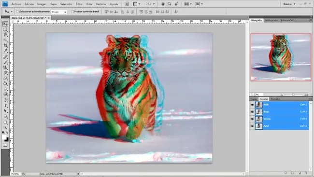Screen dimensions: 314x177
Task: Click delete channel trash icon
Action: (306, 173)
